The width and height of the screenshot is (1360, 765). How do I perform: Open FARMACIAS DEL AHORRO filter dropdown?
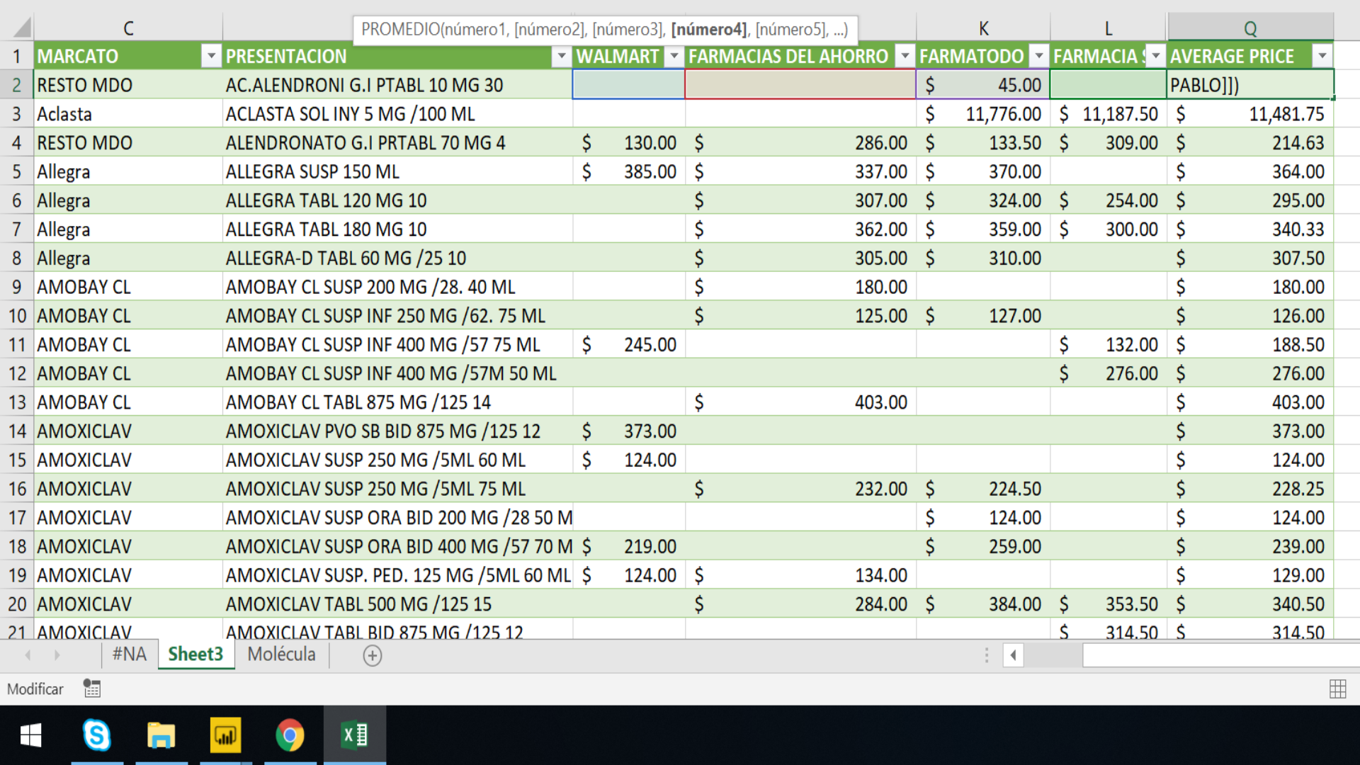(905, 56)
